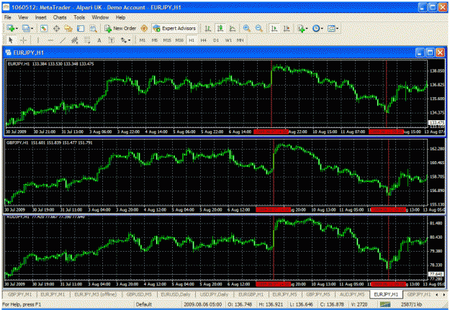Toggle the Terminal window icon
Viewport: 450px width, 310px height.
pos(81,28)
